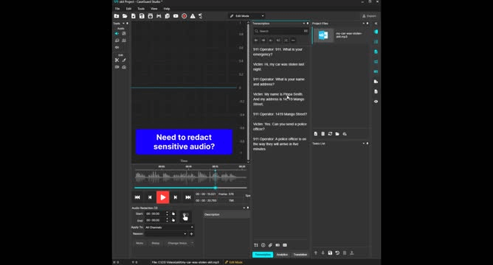Click delete trash icon under Project Files
Screen dimensions: 493x265
(x=323, y=134)
